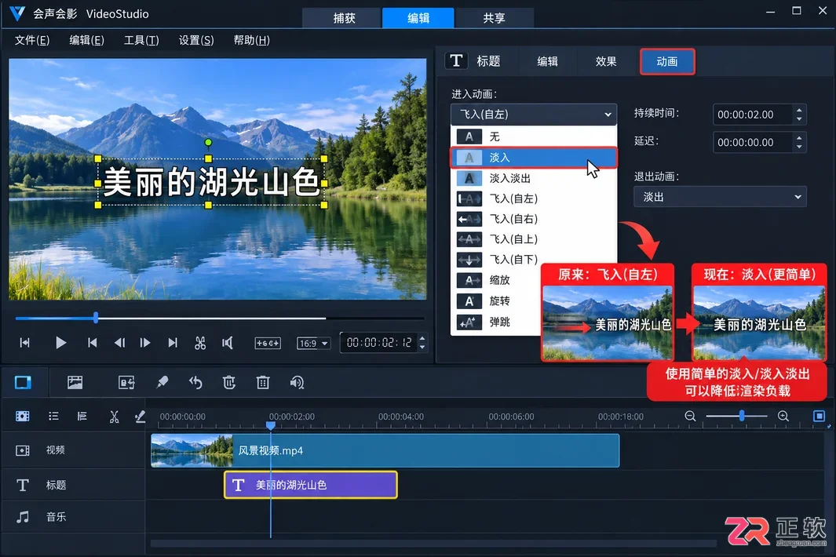Click the 标题 track T icon
The image size is (836, 557).
[x=23, y=485]
